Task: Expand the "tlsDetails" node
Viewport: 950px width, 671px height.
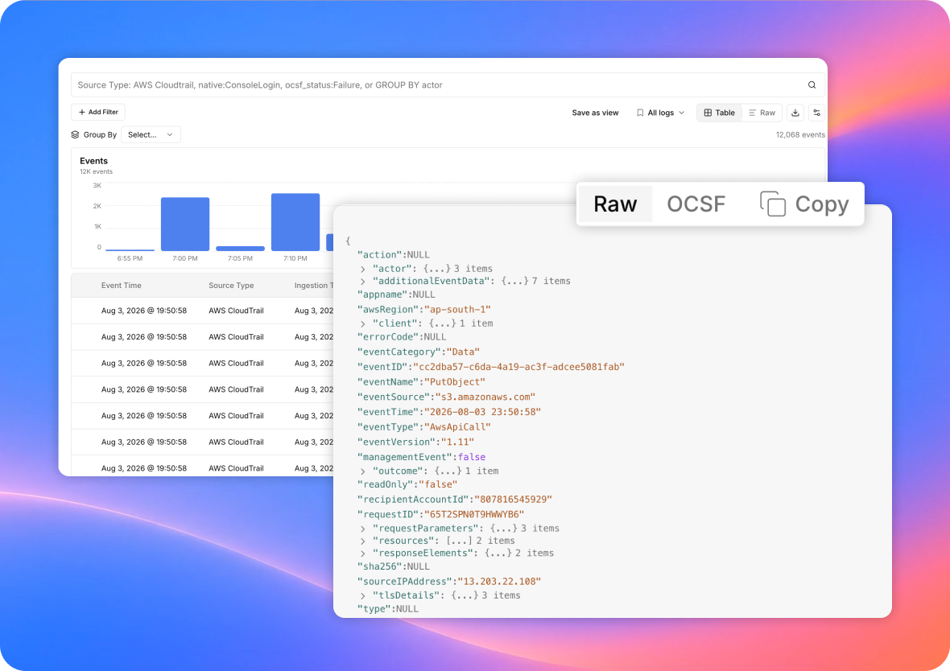Action: point(363,596)
